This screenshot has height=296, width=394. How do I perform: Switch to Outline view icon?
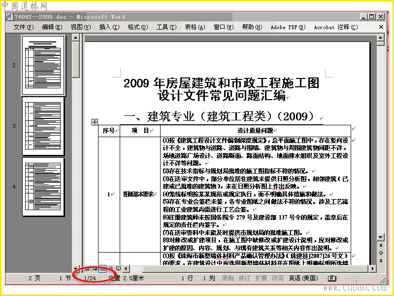coord(110,268)
